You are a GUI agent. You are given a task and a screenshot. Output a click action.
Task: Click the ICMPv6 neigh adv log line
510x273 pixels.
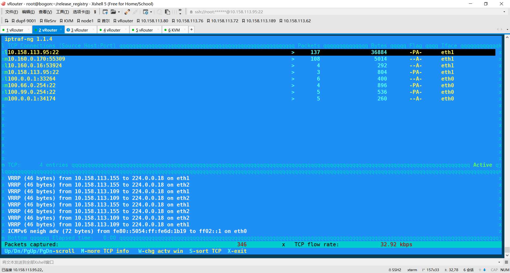[127, 231]
